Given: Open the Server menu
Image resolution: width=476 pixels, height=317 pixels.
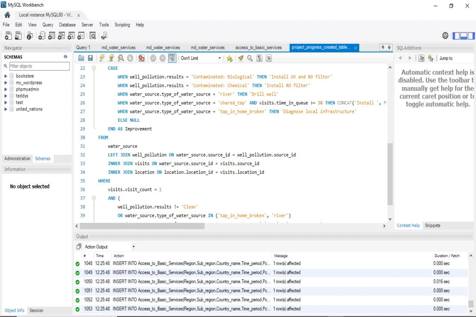Looking at the screenshot, I should pyautogui.click(x=87, y=25).
